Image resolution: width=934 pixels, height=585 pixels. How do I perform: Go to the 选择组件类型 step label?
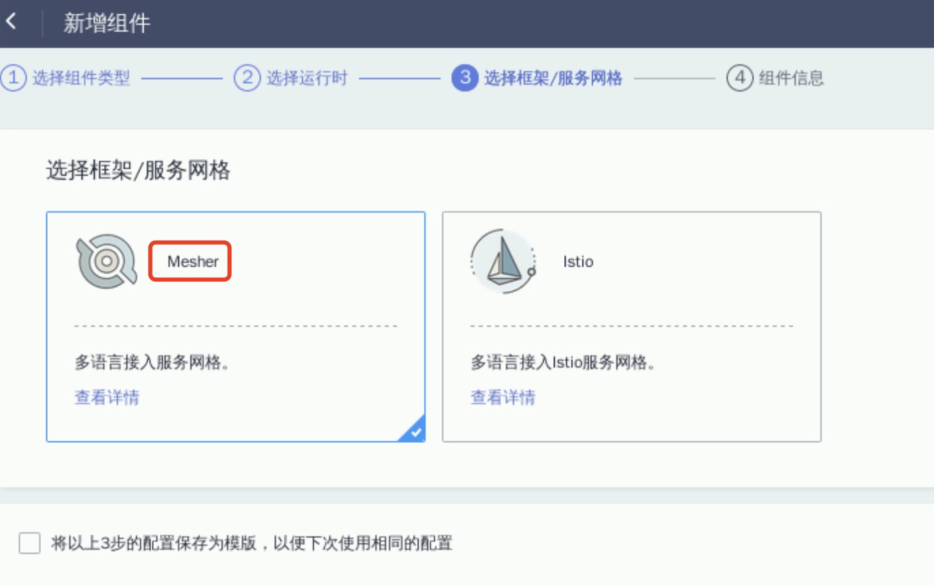click(81, 78)
